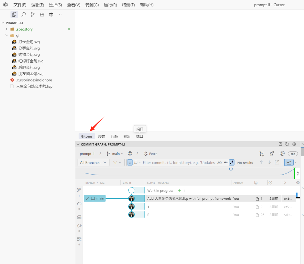Switch to the 端口 panel tab
This screenshot has height=264, width=304.
(x=140, y=136)
